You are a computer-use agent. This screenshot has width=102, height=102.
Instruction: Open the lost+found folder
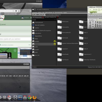(x=63, y=60)
